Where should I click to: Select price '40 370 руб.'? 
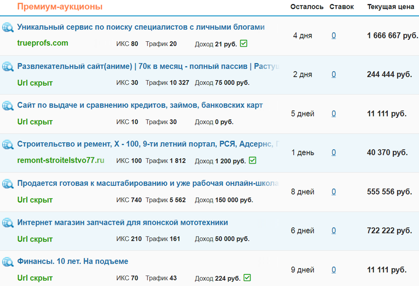[x=387, y=152]
